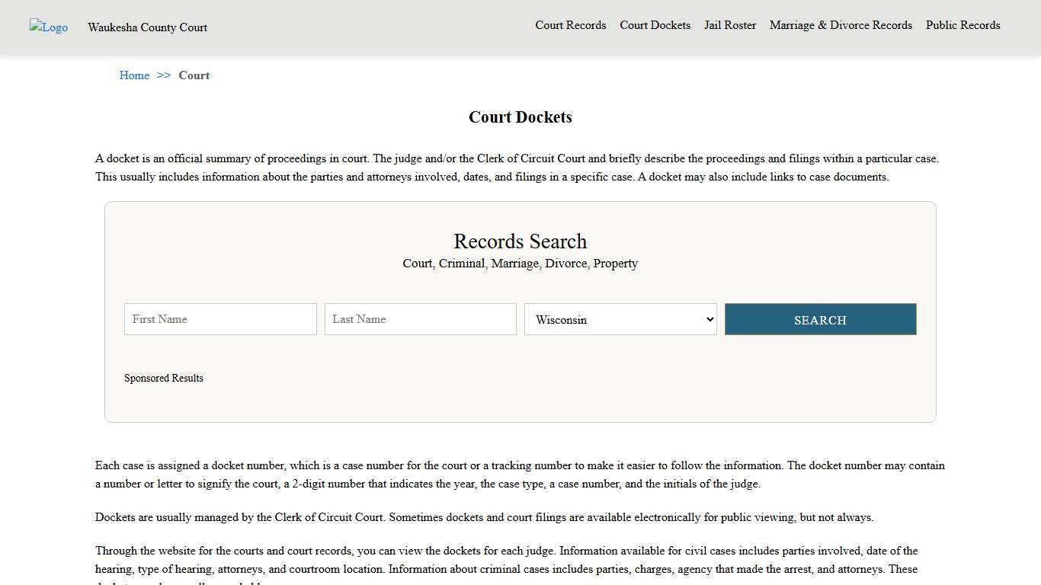Navigate to Home via the breadcrumb
The image size is (1041, 585).
coord(134,75)
